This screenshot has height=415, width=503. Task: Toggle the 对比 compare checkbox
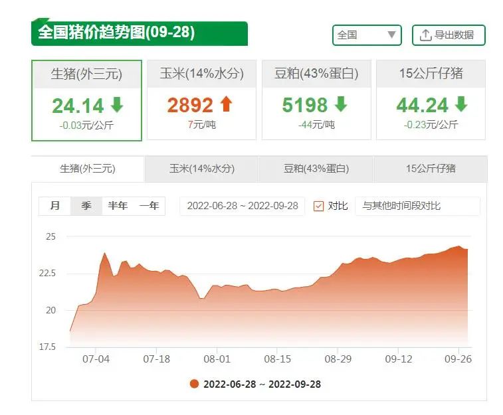pyautogui.click(x=318, y=206)
